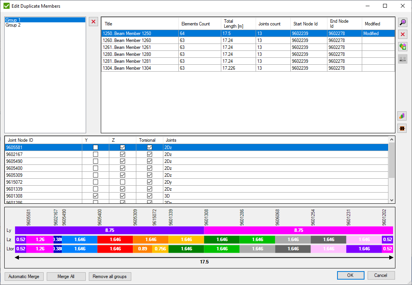Enable Y checkbox for joint 9602167
This screenshot has height=285, width=412.
point(95,154)
